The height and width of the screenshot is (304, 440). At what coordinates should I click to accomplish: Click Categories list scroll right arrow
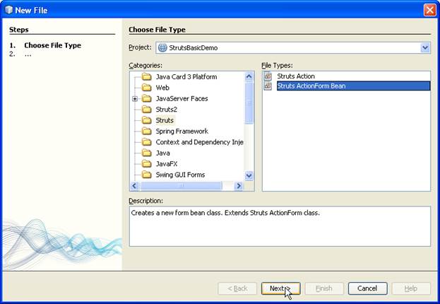239,186
